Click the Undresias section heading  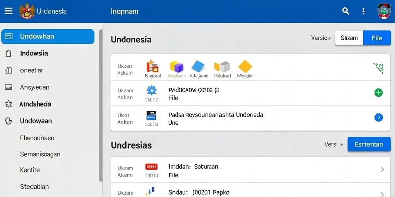point(131,145)
